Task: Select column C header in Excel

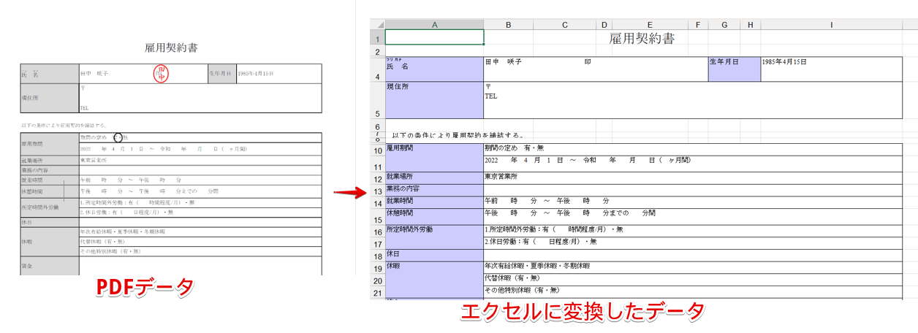Action: point(565,24)
